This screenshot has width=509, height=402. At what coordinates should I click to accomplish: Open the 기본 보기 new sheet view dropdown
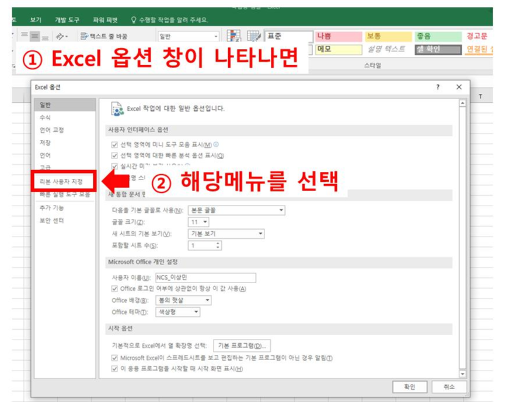[226, 234]
